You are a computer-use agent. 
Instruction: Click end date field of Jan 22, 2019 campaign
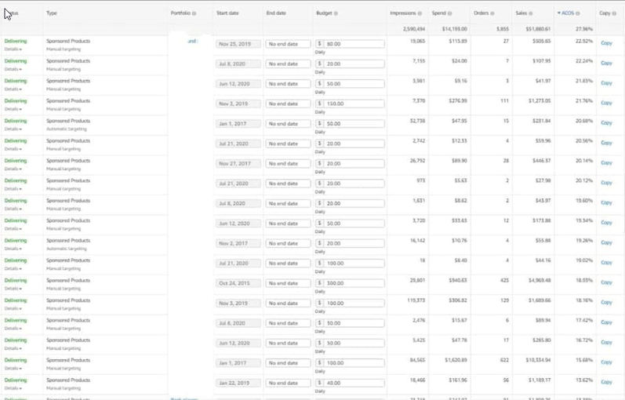point(288,383)
